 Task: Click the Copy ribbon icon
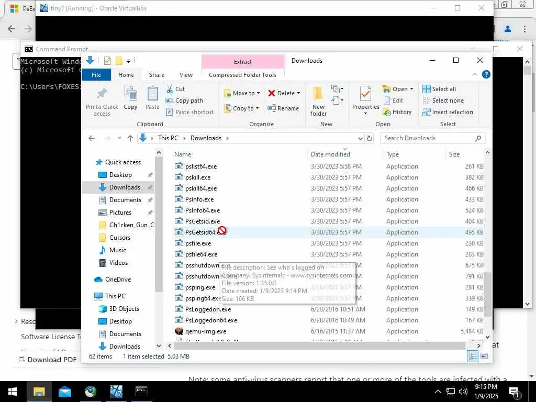(130, 94)
